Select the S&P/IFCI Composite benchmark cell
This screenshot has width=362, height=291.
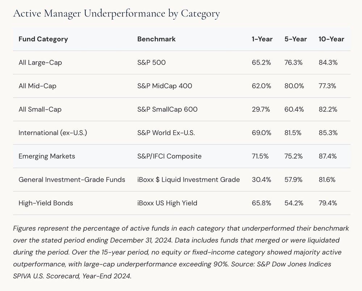pyautogui.click(x=169, y=156)
